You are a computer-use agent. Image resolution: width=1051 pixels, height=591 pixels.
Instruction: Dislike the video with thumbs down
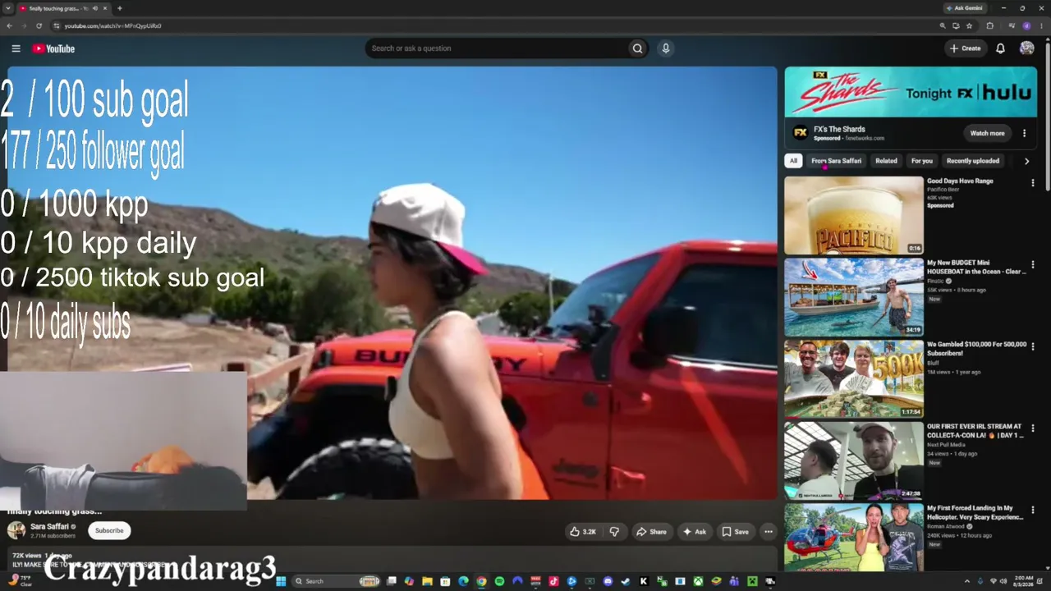click(x=614, y=532)
